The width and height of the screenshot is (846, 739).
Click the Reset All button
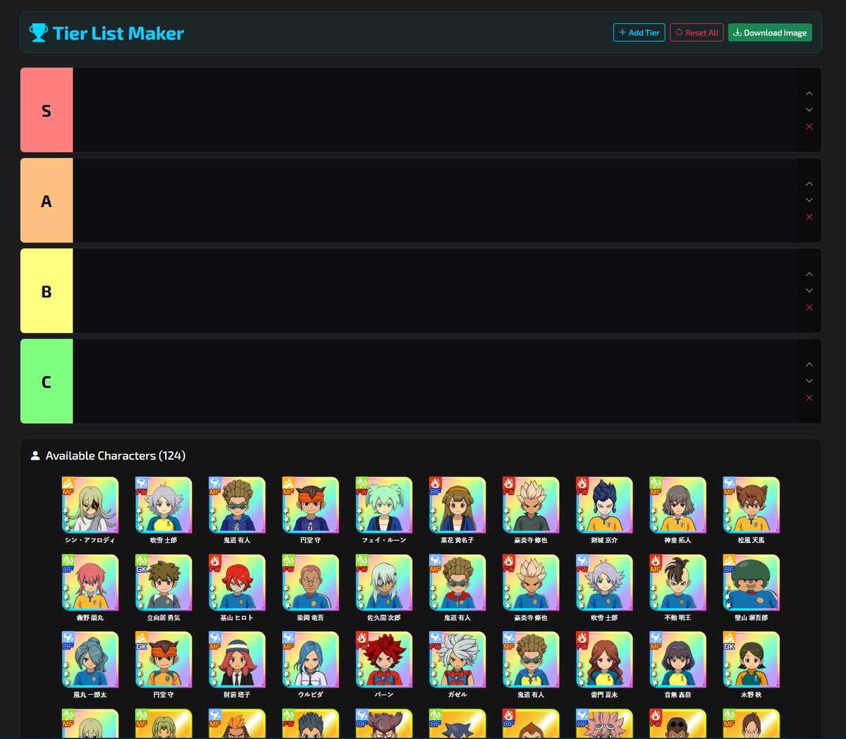pos(697,32)
